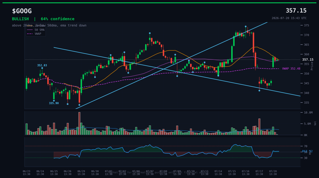Click the $GOOG ticker title

pyautogui.click(x=22, y=11)
